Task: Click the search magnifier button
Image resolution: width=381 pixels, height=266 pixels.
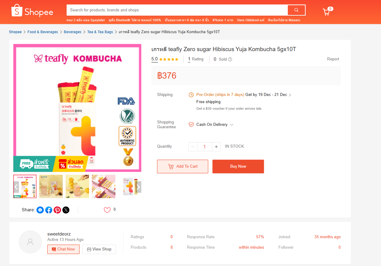Action: coord(296,10)
